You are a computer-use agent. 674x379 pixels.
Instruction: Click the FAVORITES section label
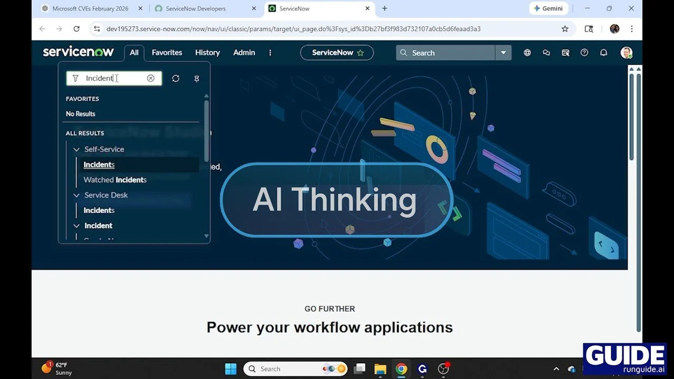pyautogui.click(x=82, y=99)
